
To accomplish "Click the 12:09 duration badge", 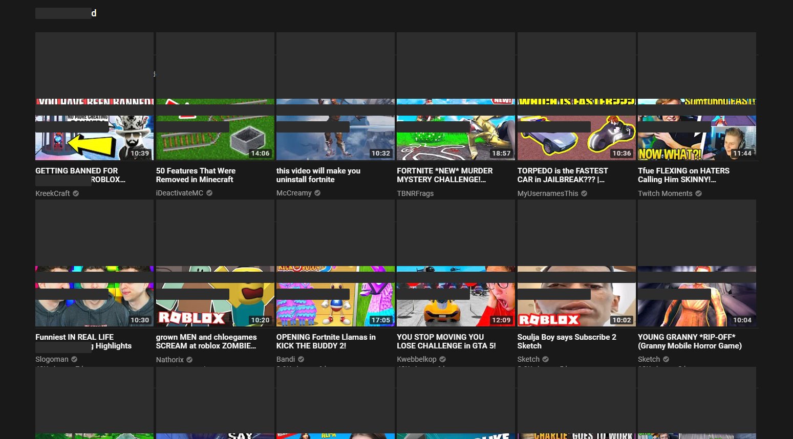I will tap(501, 320).
